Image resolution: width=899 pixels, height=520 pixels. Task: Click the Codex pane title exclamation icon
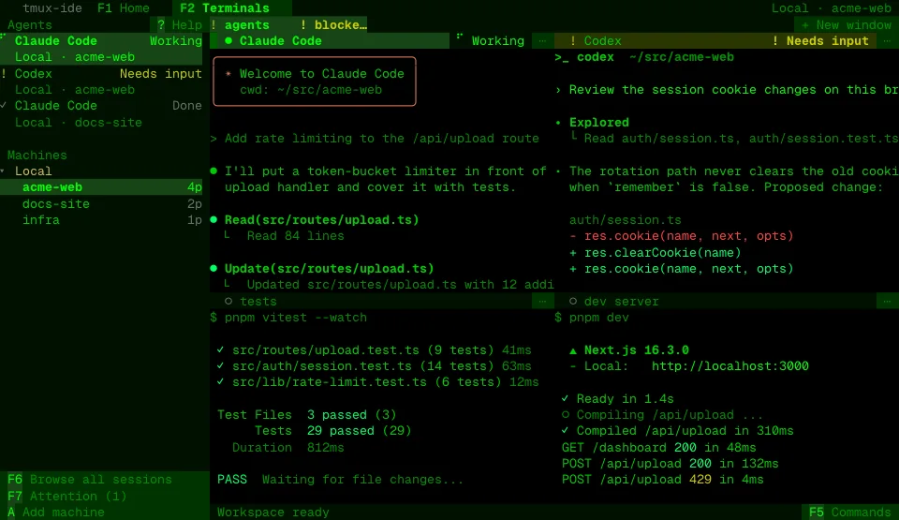[573, 40]
